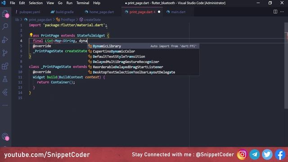
Task: Click the lightbulb code action icon
Action: pos(31,35)
